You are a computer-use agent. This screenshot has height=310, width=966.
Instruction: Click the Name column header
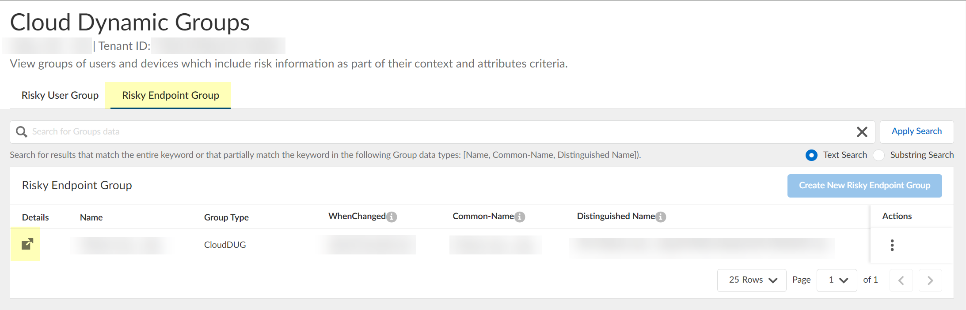(x=91, y=217)
